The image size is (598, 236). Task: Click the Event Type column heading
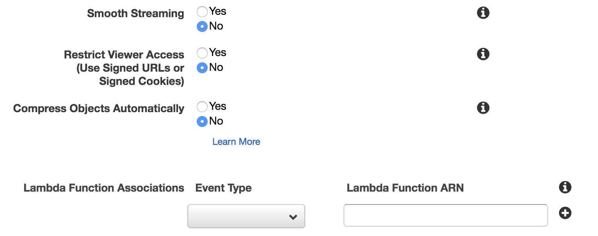click(223, 188)
